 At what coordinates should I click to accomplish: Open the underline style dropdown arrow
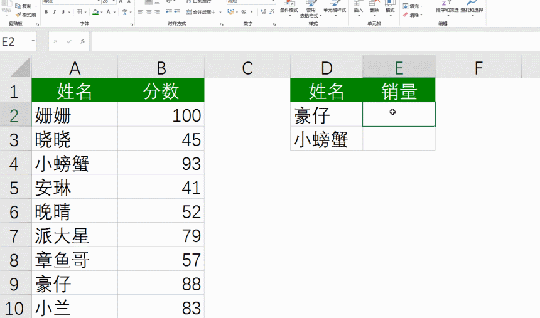pyautogui.click(x=70, y=12)
